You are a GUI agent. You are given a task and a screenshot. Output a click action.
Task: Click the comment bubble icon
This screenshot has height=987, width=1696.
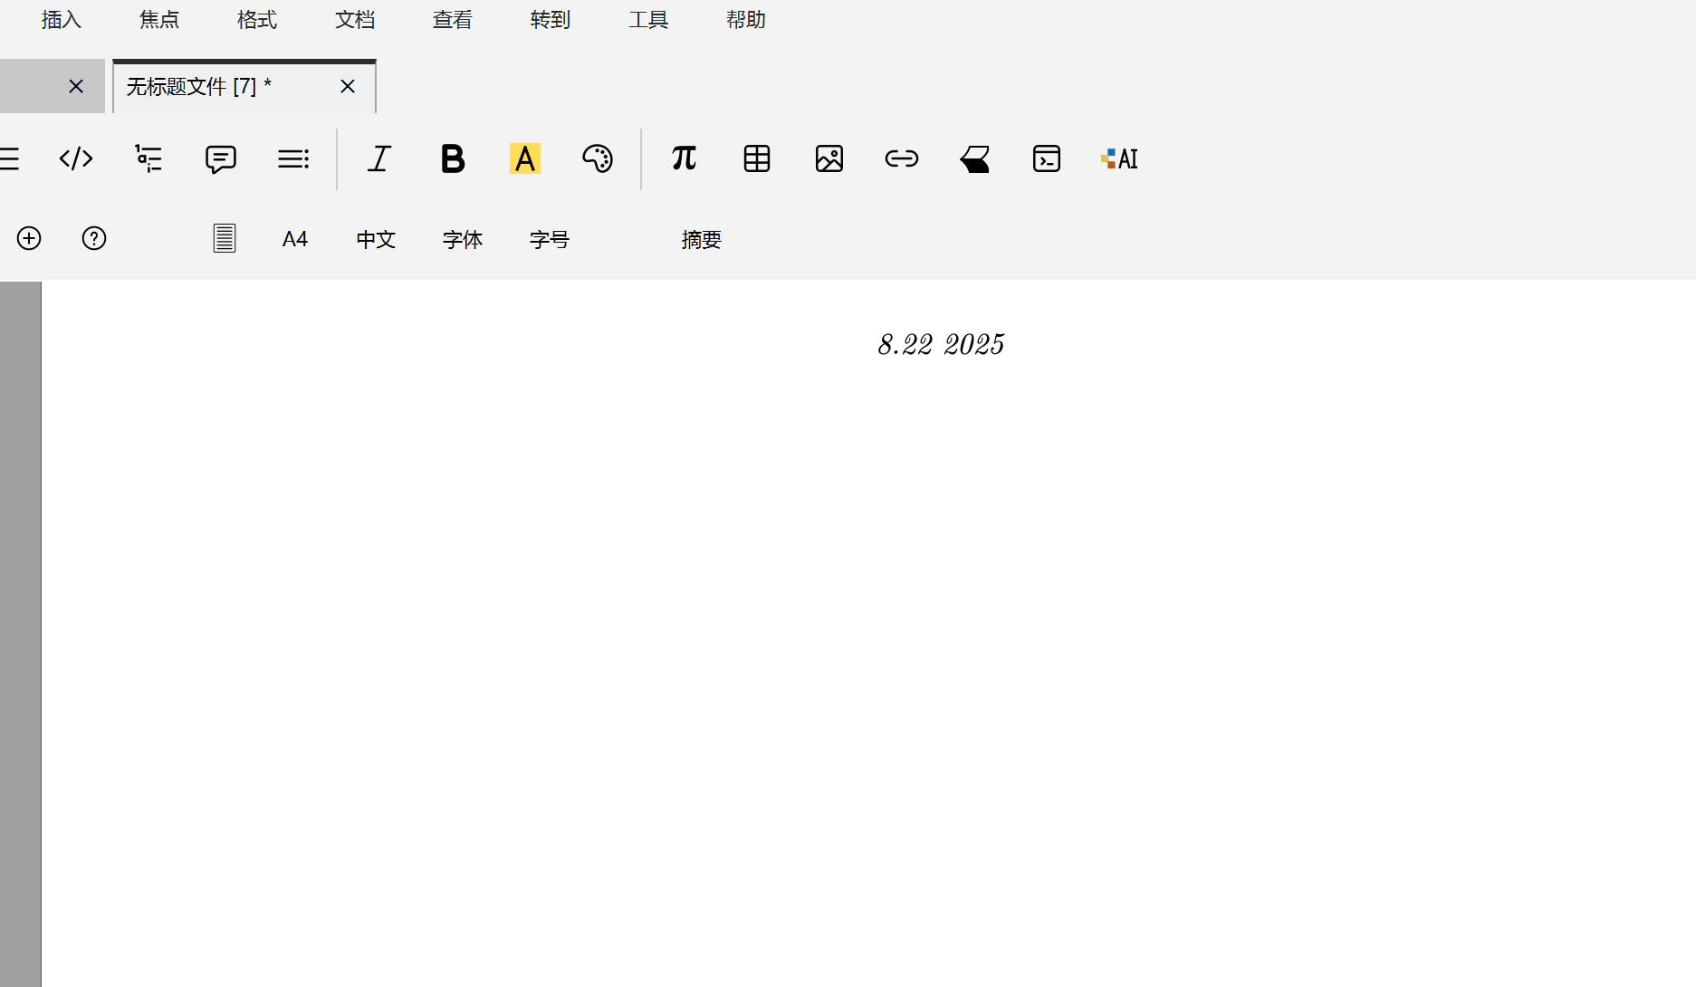click(x=221, y=158)
